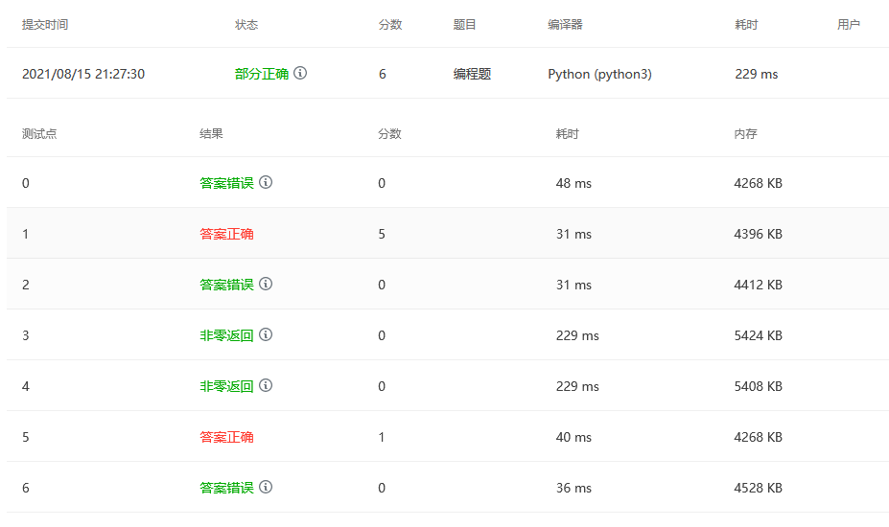Click memory value 4528 KB
889x527 pixels.
tap(758, 488)
